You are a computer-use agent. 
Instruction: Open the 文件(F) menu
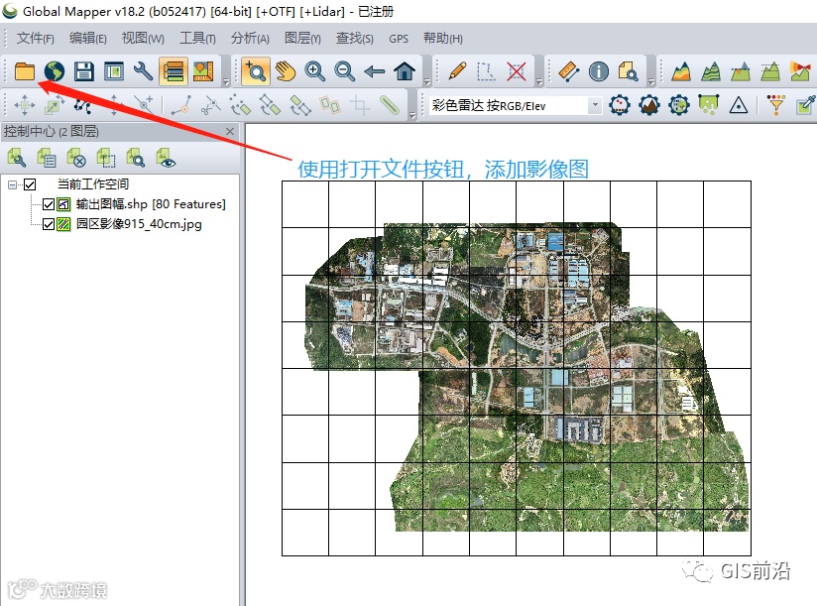36,38
